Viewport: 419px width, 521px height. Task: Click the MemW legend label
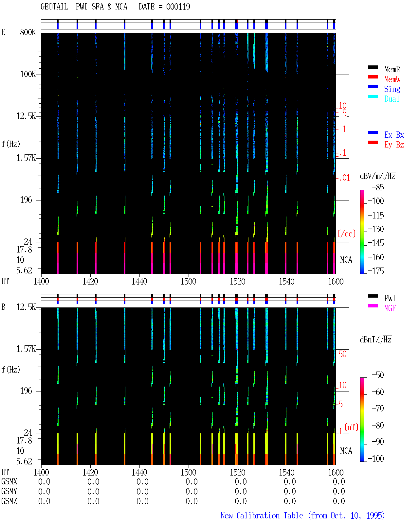coord(392,79)
